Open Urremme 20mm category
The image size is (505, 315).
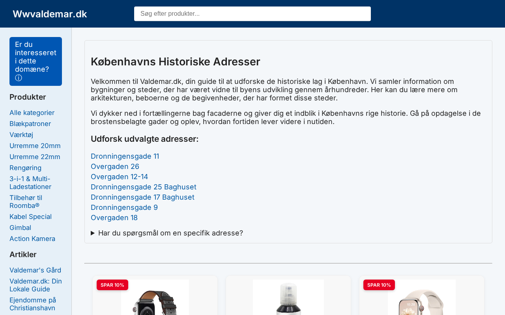35,146
